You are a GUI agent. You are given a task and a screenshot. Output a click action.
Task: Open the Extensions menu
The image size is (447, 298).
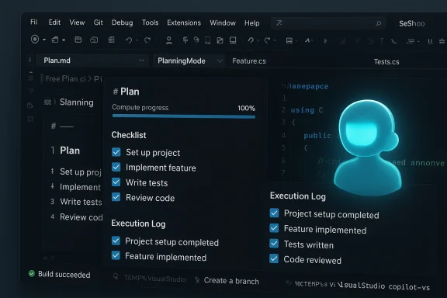point(184,23)
